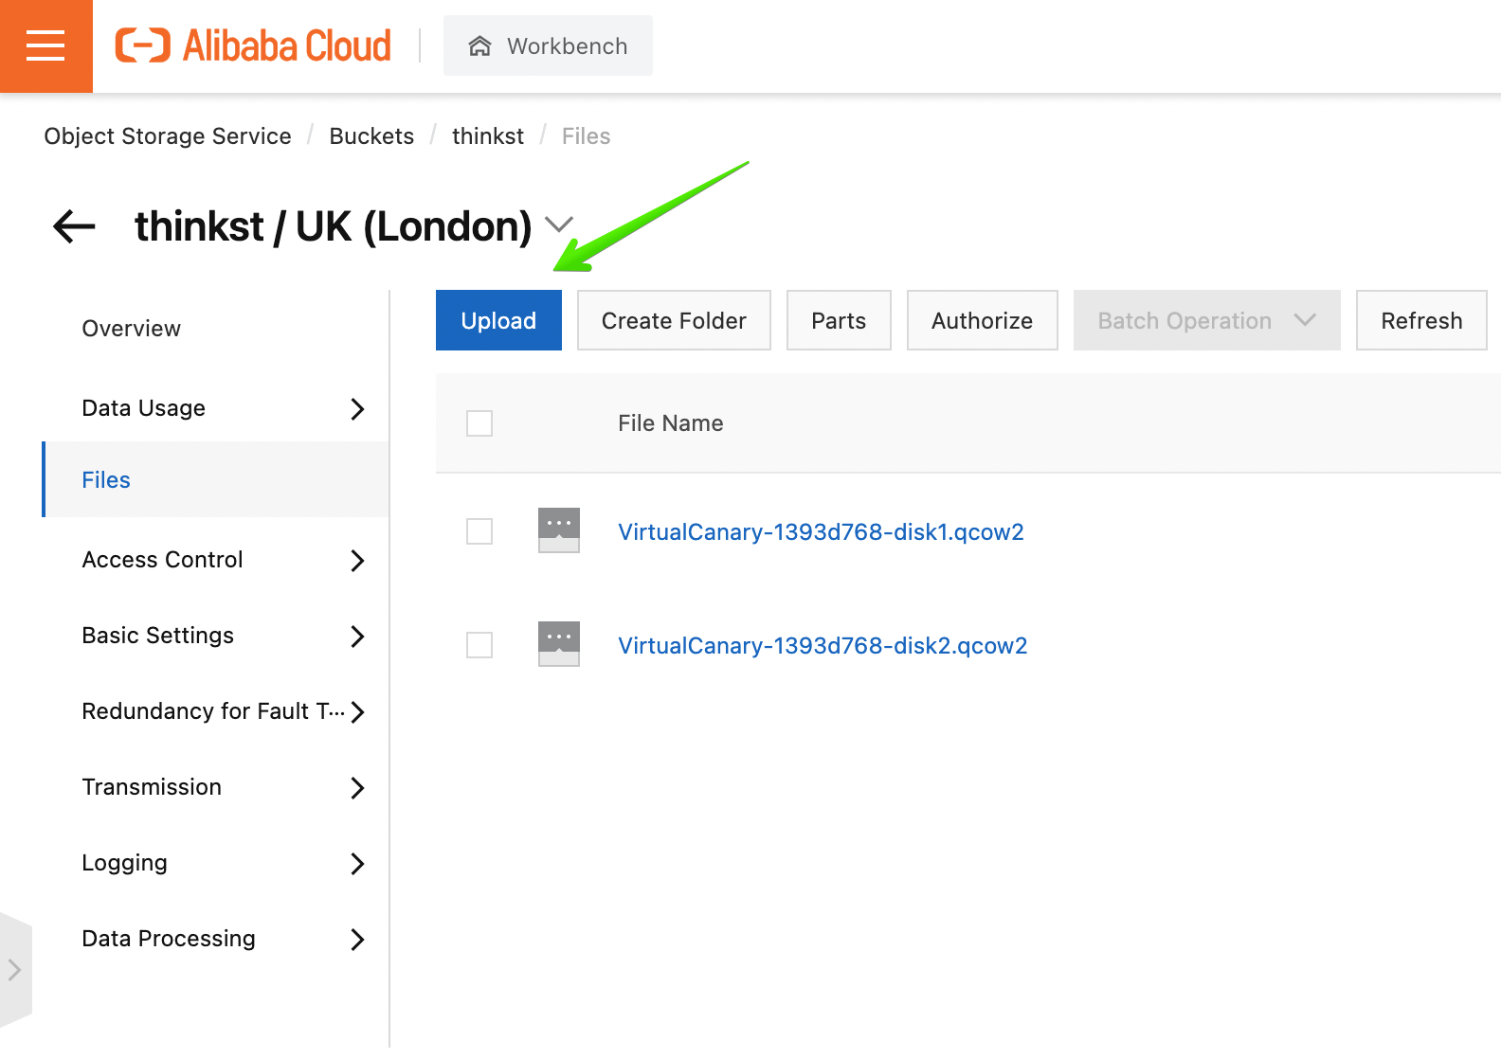Select Files in the sidebar
1501x1059 pixels.
216,479
